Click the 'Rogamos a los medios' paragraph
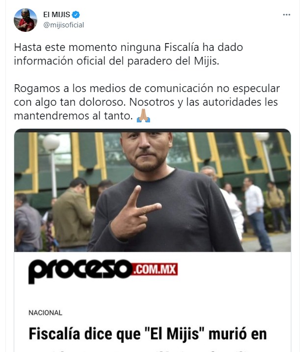308x352 pixels. [x=147, y=102]
